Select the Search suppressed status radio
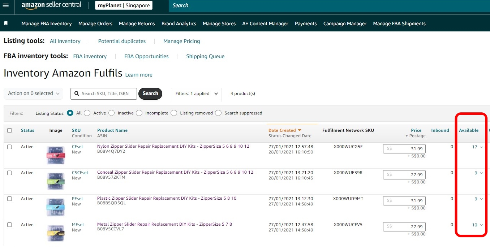The height and width of the screenshot is (247, 490). 218,113
